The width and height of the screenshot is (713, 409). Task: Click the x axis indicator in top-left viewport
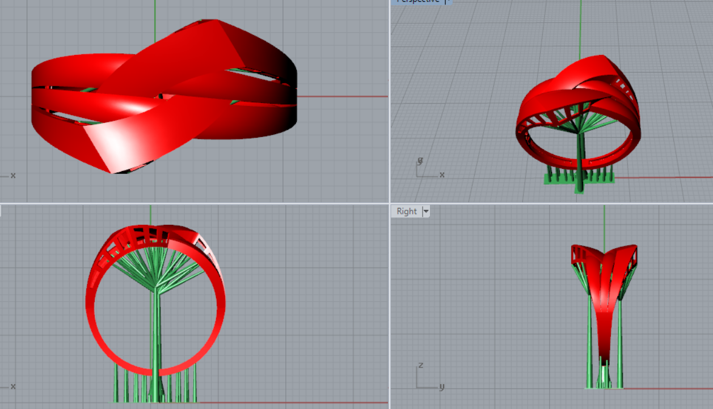pos(12,176)
